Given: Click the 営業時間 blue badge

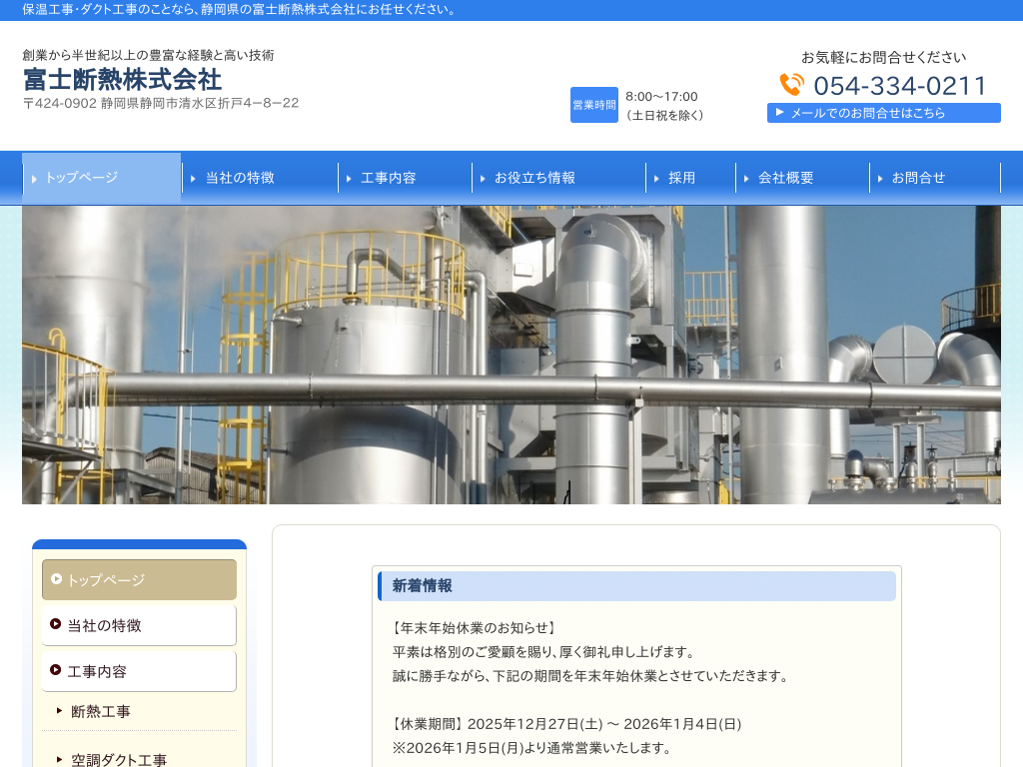Looking at the screenshot, I should pos(593,105).
